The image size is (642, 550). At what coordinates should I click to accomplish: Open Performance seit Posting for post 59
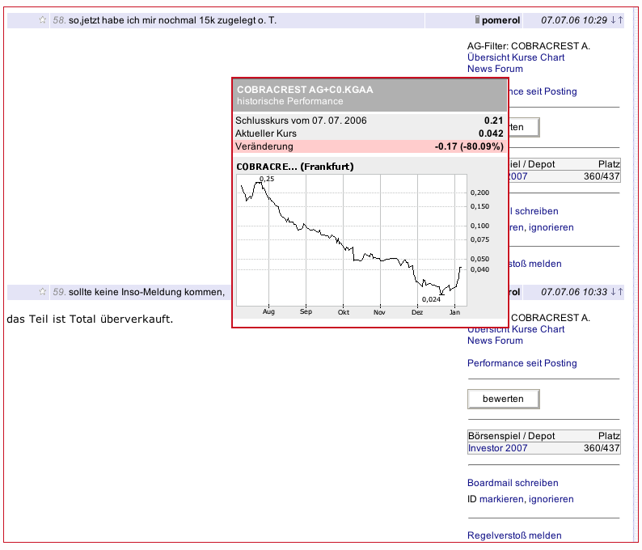coord(522,363)
